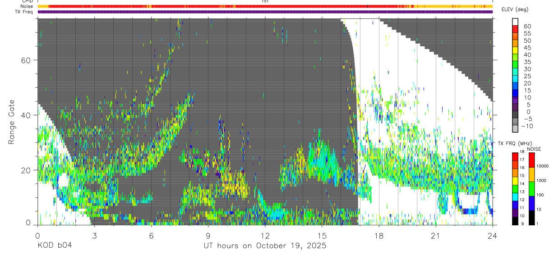
Task: Click the 'Range Gate' vertical axis title
Action: (12, 121)
